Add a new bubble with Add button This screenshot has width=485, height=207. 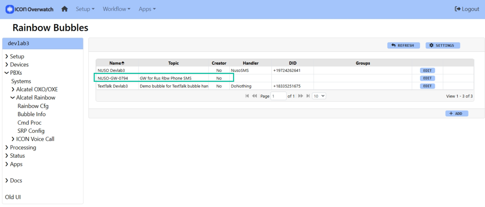[457, 113]
